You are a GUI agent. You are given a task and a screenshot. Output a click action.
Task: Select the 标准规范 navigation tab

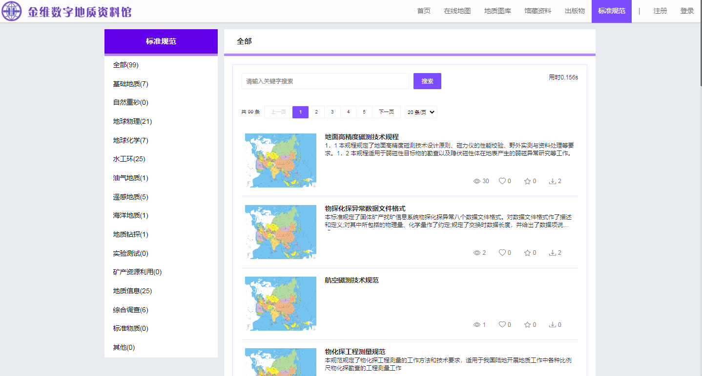click(612, 11)
